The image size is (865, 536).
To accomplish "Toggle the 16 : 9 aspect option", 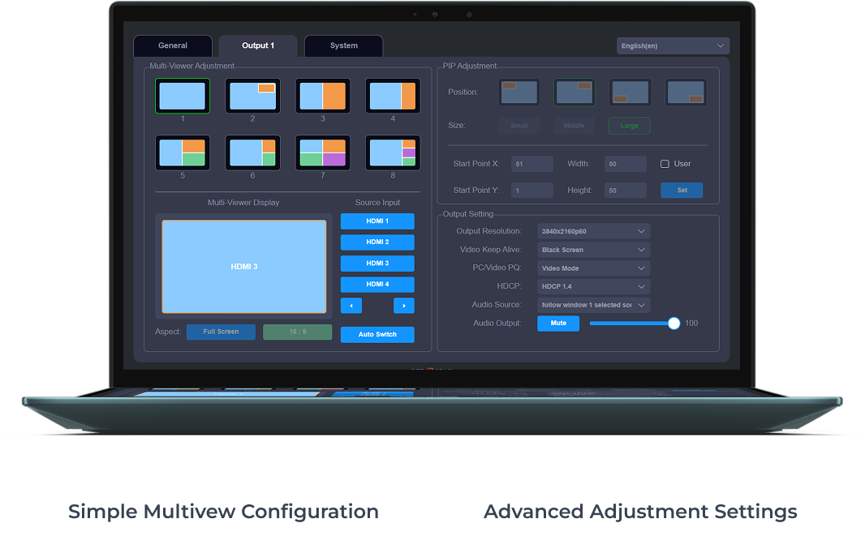I will [x=297, y=332].
